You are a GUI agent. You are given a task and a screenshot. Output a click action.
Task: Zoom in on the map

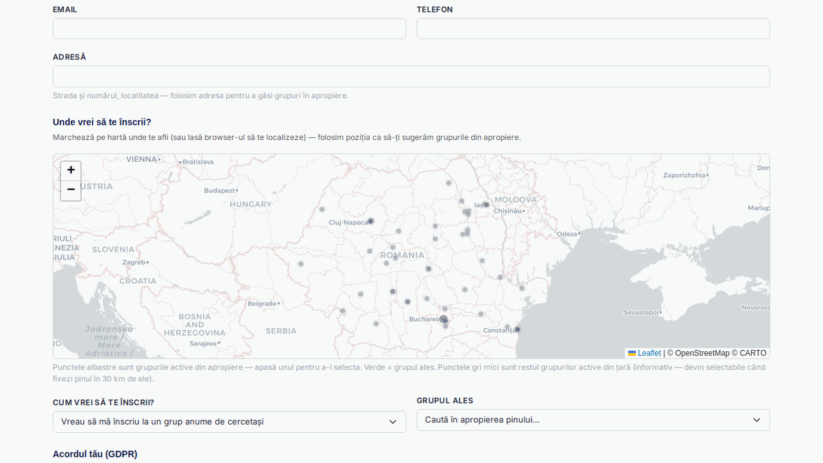pos(71,170)
